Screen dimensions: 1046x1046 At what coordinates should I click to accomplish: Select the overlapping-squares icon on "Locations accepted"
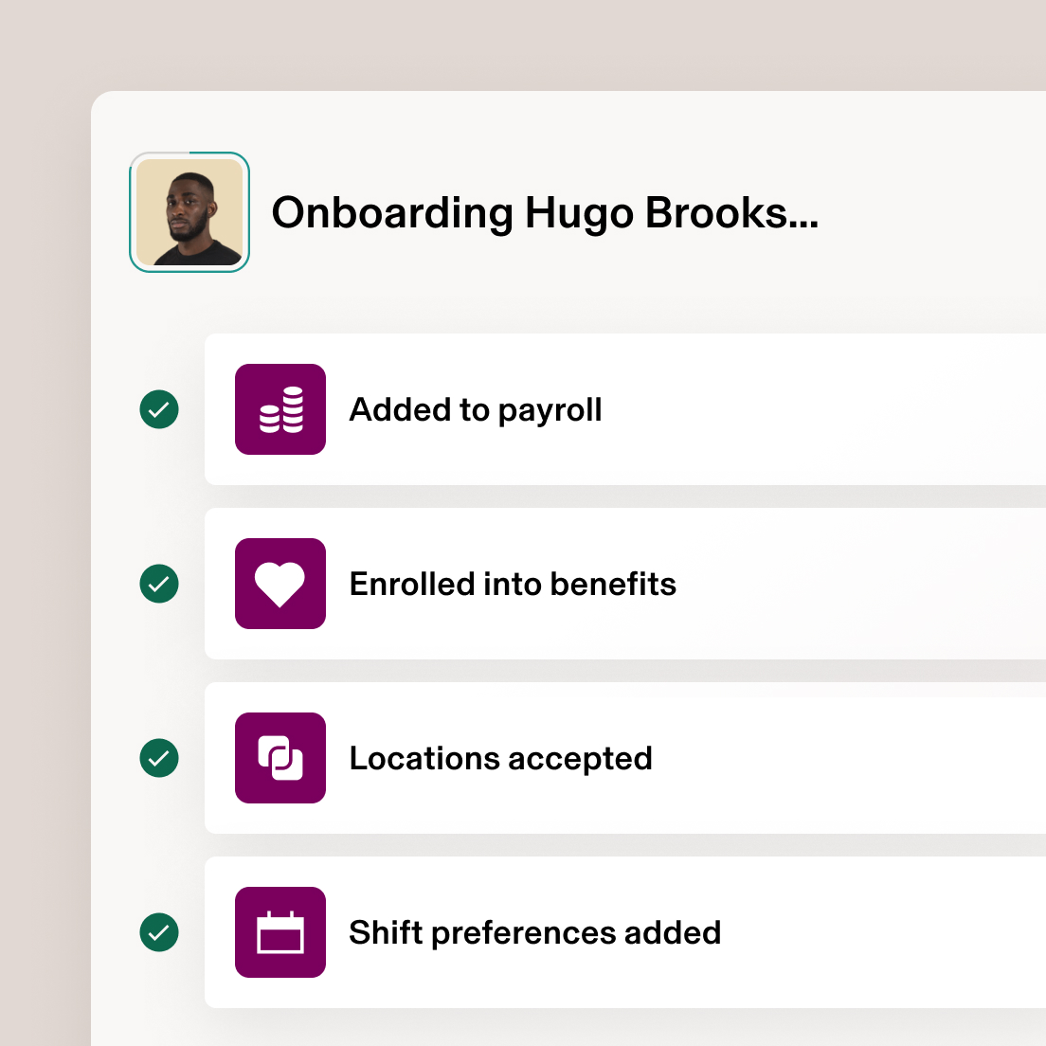pos(280,758)
